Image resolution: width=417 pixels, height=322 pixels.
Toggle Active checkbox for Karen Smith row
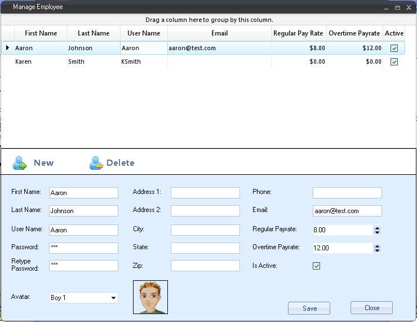(x=394, y=62)
